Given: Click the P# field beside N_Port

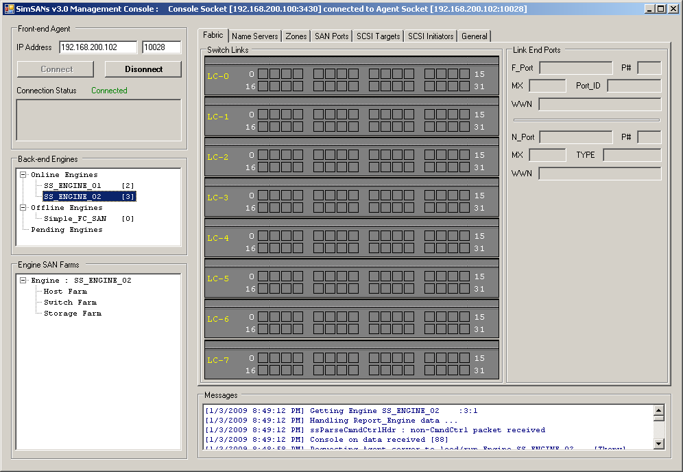Looking at the screenshot, I should [649, 137].
